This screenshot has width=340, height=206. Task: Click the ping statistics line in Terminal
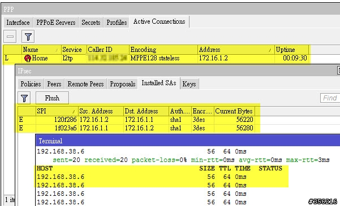[191, 160]
